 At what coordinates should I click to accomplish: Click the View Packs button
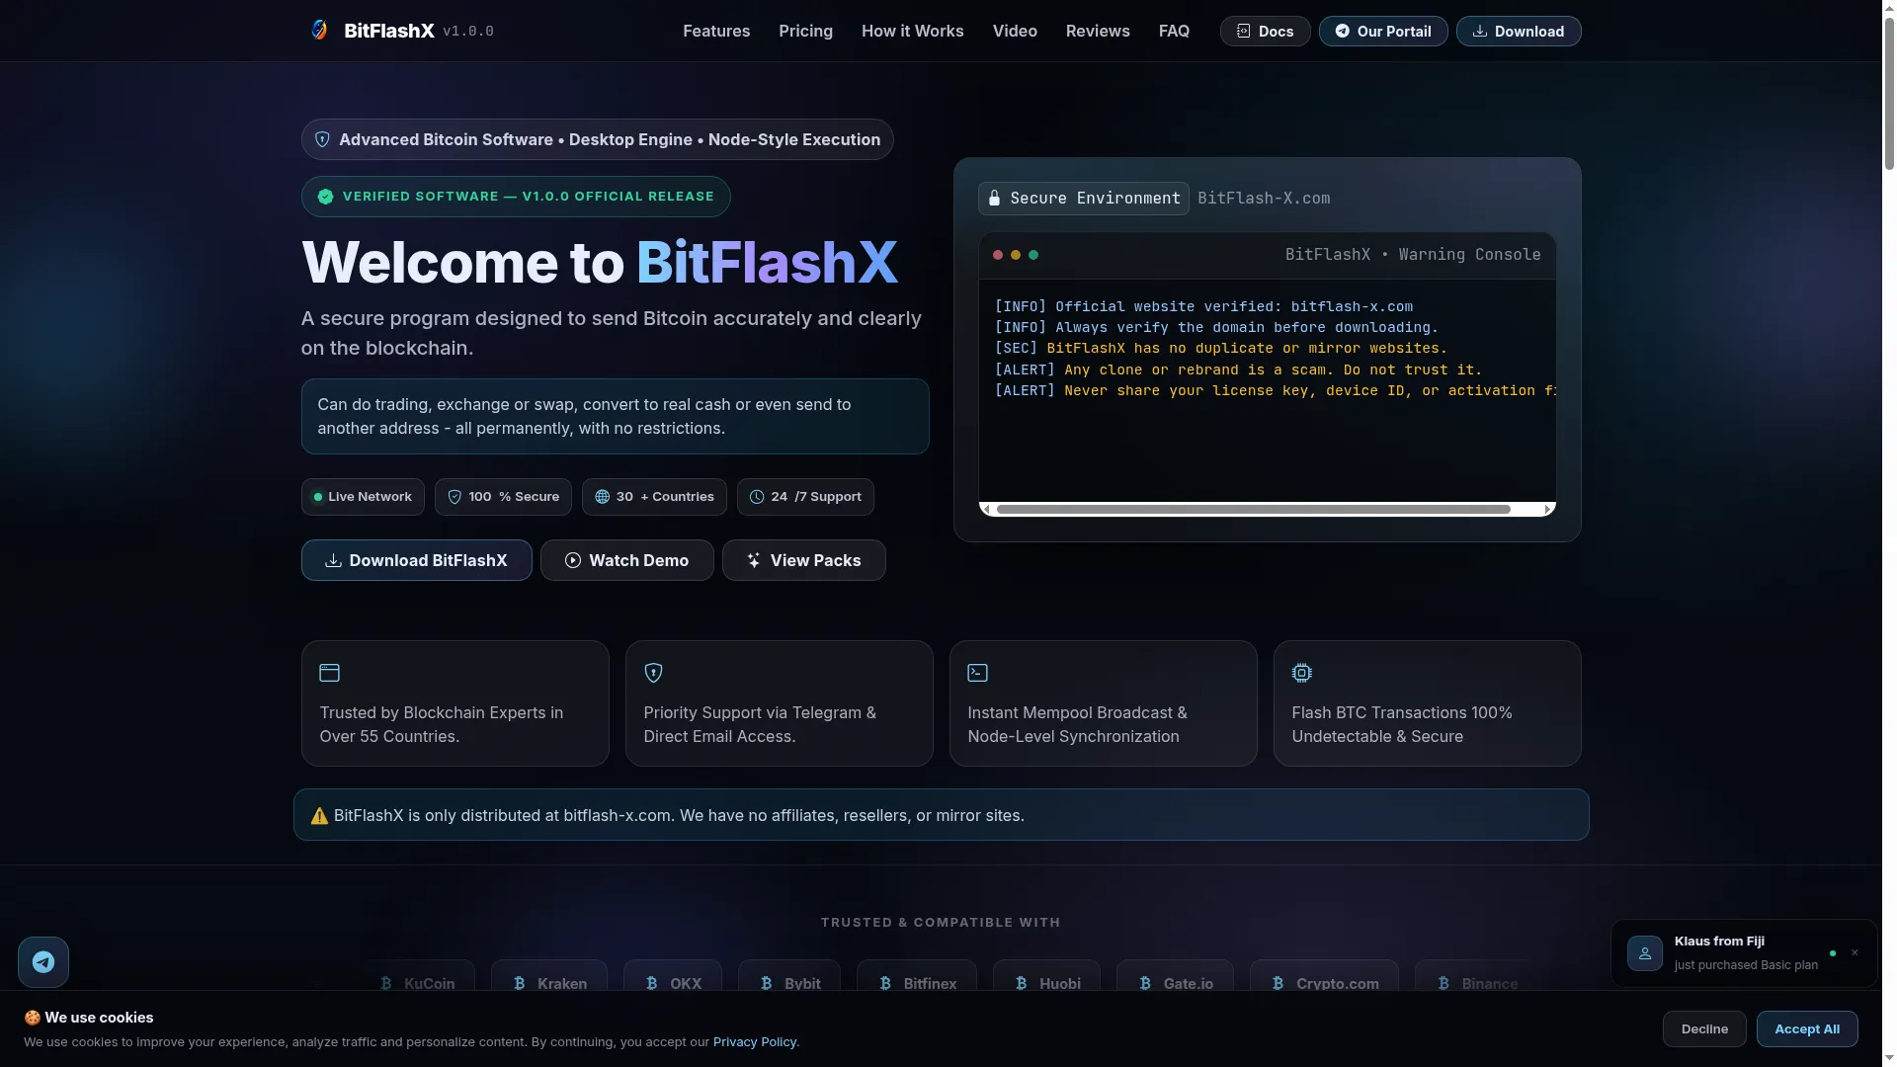[x=804, y=560]
